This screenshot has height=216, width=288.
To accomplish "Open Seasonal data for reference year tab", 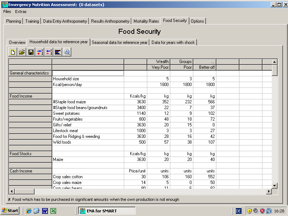I will (120, 42).
